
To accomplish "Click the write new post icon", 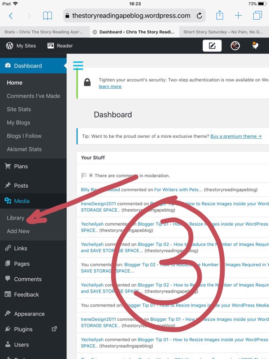I will click(212, 46).
